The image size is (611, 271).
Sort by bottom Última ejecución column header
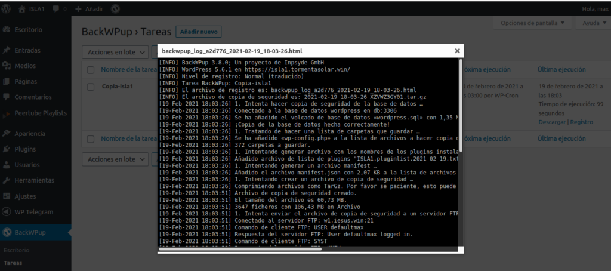561,138
